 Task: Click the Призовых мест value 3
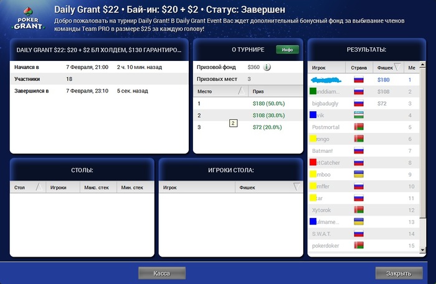249,79
